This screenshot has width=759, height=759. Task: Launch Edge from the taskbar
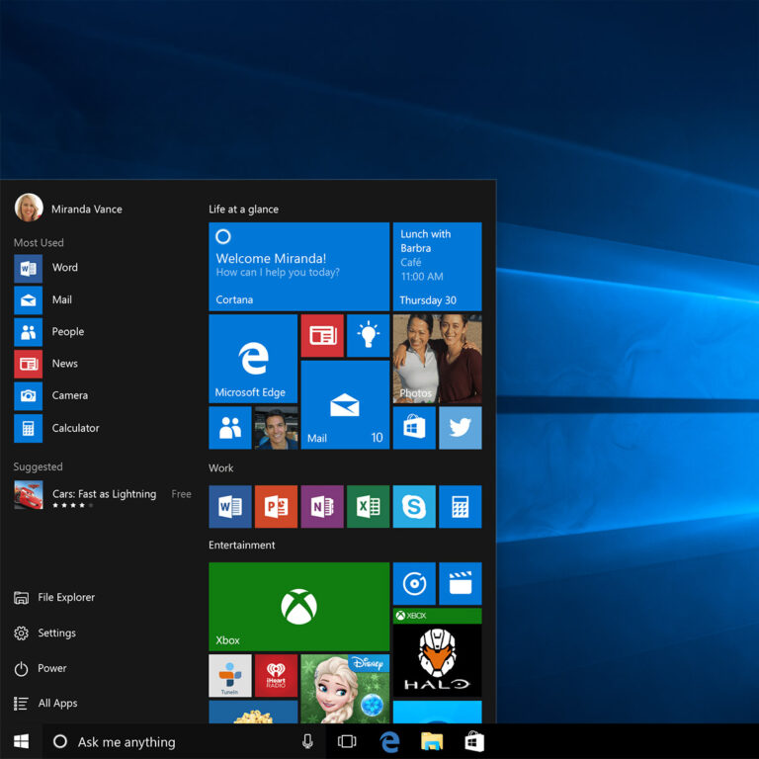pyautogui.click(x=389, y=741)
